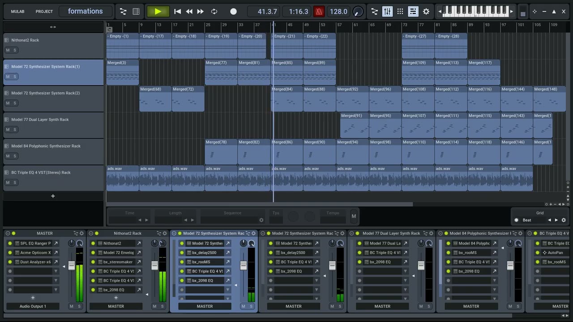573x322 pixels.
Task: Click the project name formations
Action: 85,11
